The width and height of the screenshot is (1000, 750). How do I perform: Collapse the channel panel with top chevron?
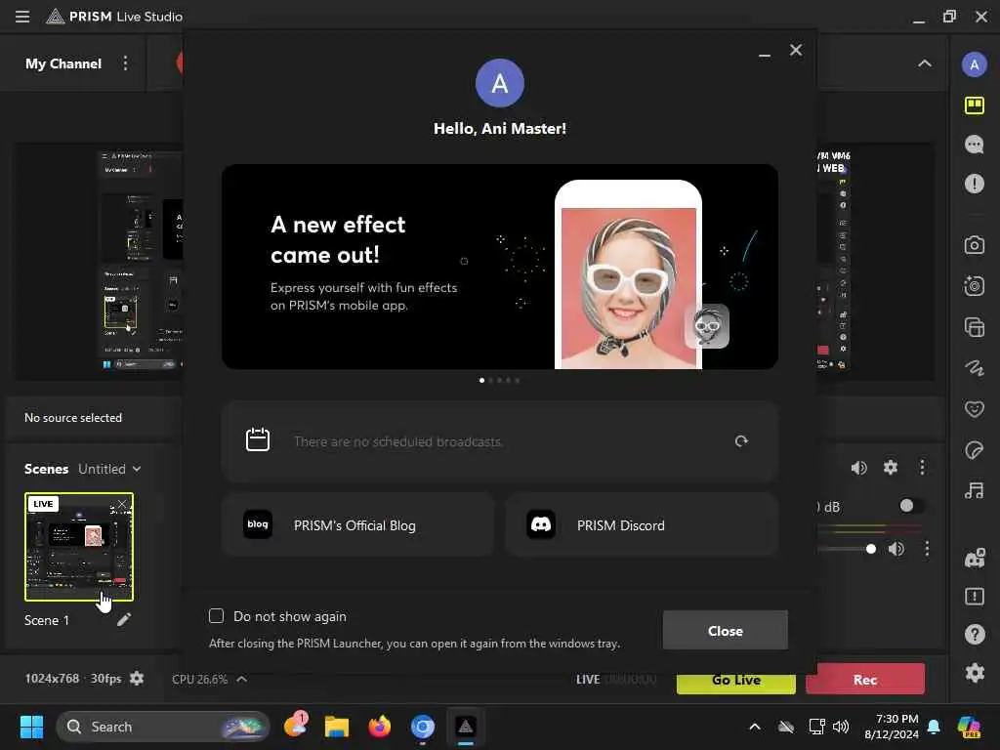point(924,63)
